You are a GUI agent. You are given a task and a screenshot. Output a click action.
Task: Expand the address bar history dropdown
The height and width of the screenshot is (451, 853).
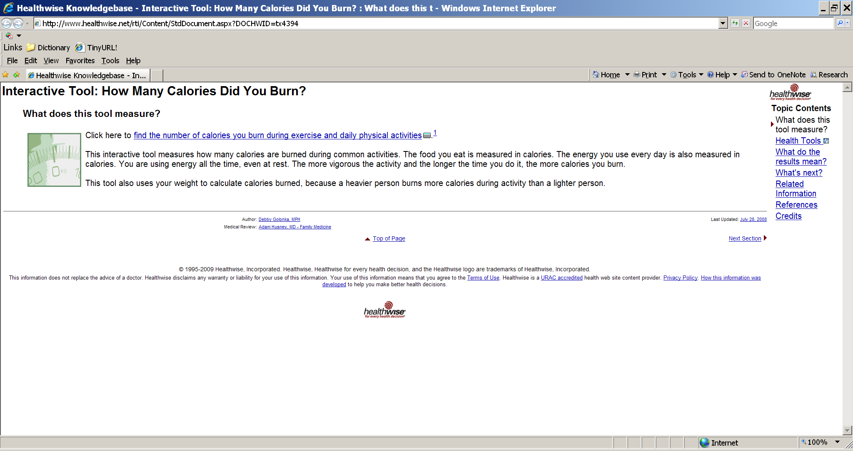coord(723,23)
